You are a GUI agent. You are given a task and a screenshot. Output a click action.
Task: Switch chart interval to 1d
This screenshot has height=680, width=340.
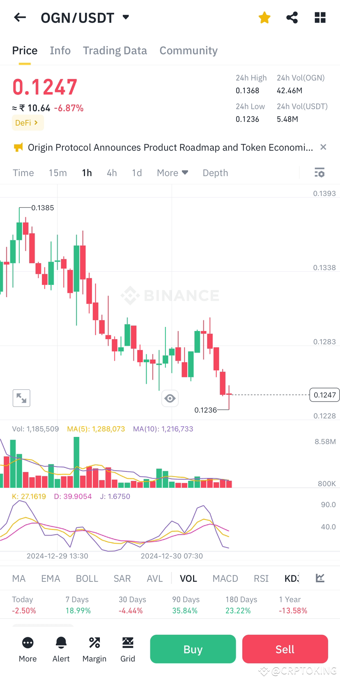point(137,172)
